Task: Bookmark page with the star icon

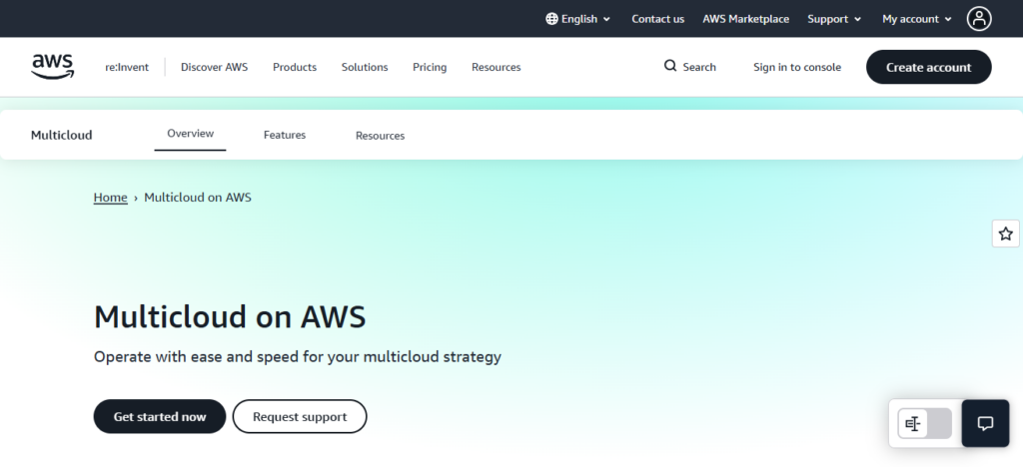Action: click(x=1005, y=233)
